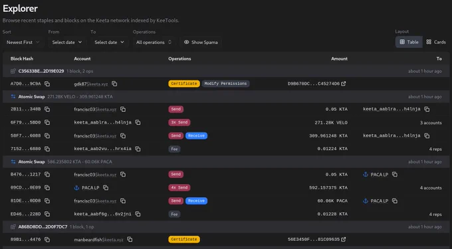Copy keeta_aablra...h4lnja account in 6F79 row
452x249 pixels.
(138, 123)
